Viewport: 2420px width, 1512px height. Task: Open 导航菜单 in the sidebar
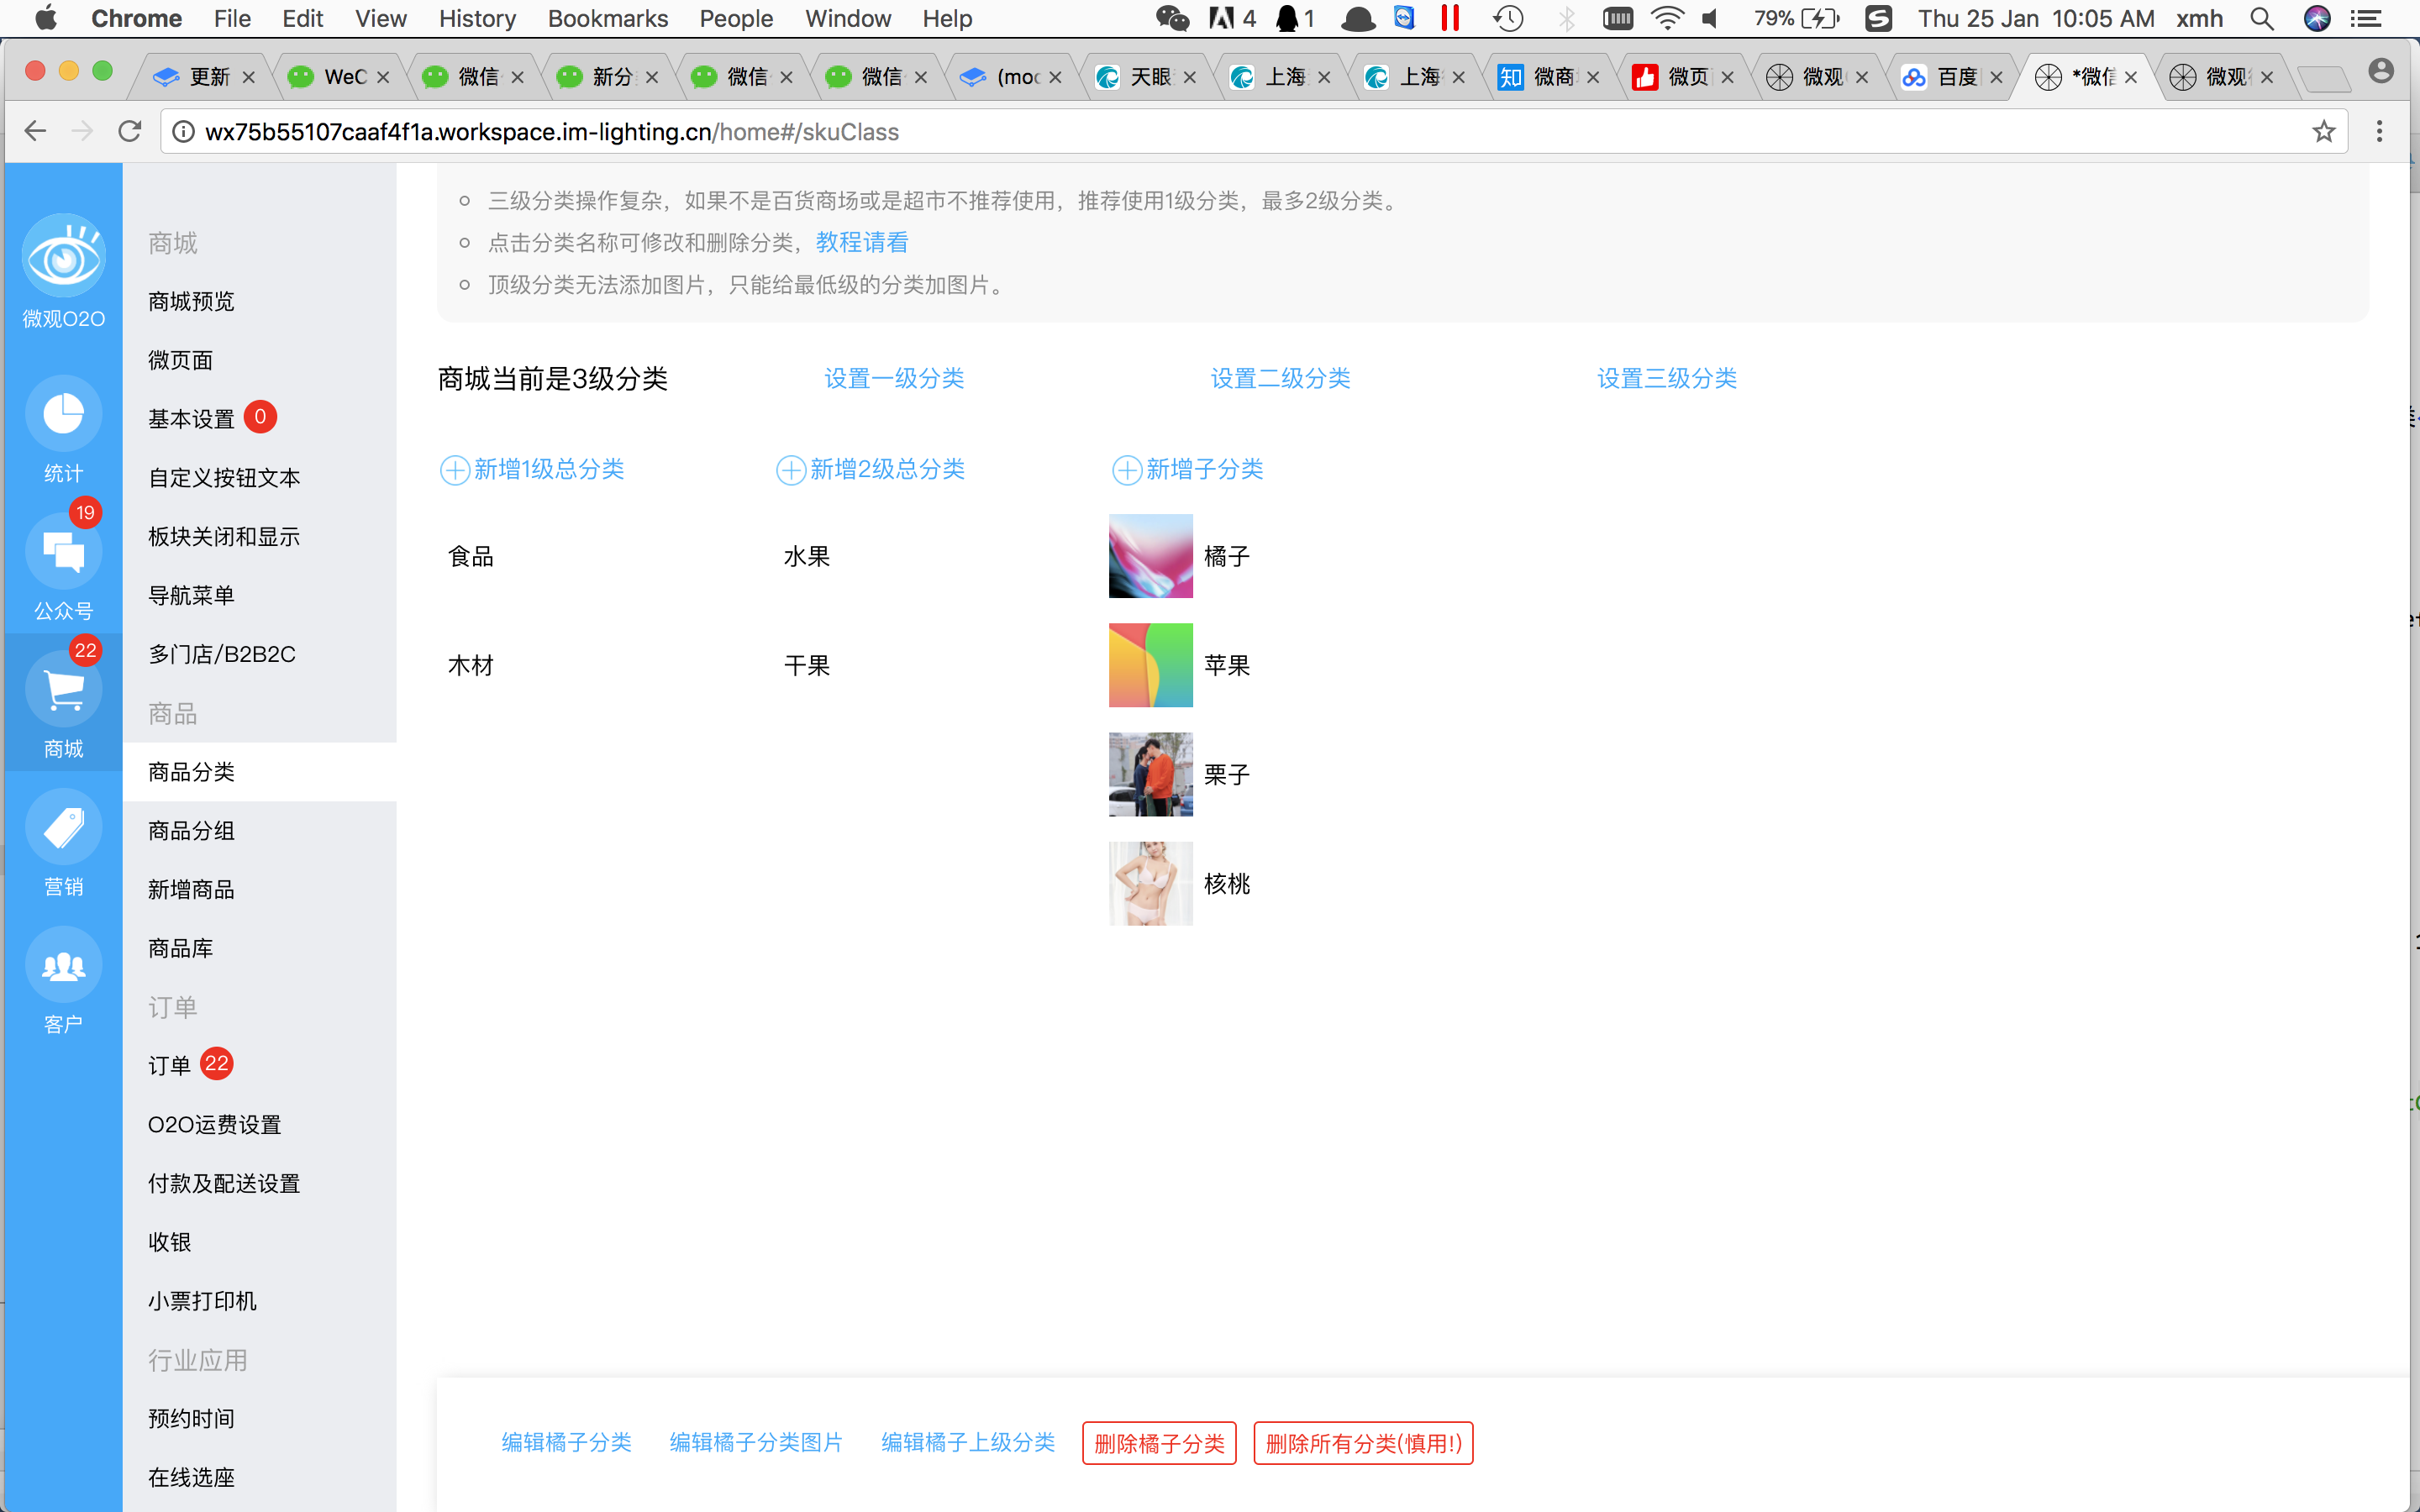(x=191, y=596)
